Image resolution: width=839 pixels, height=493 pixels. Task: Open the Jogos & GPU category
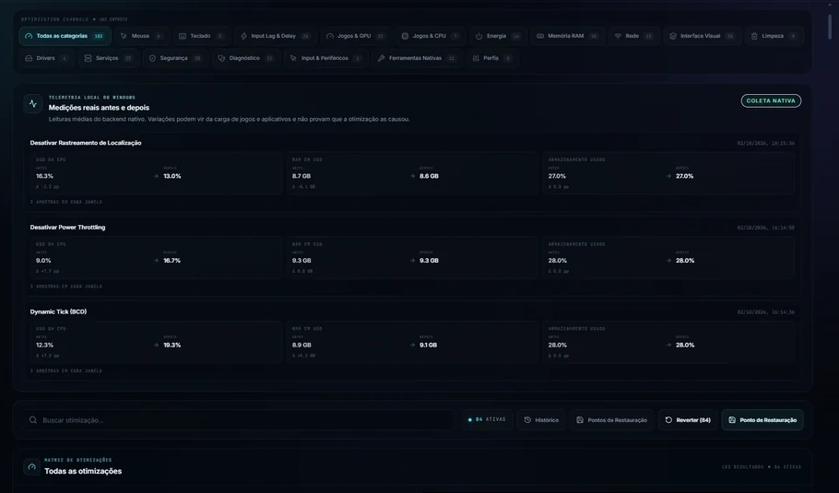(355, 36)
